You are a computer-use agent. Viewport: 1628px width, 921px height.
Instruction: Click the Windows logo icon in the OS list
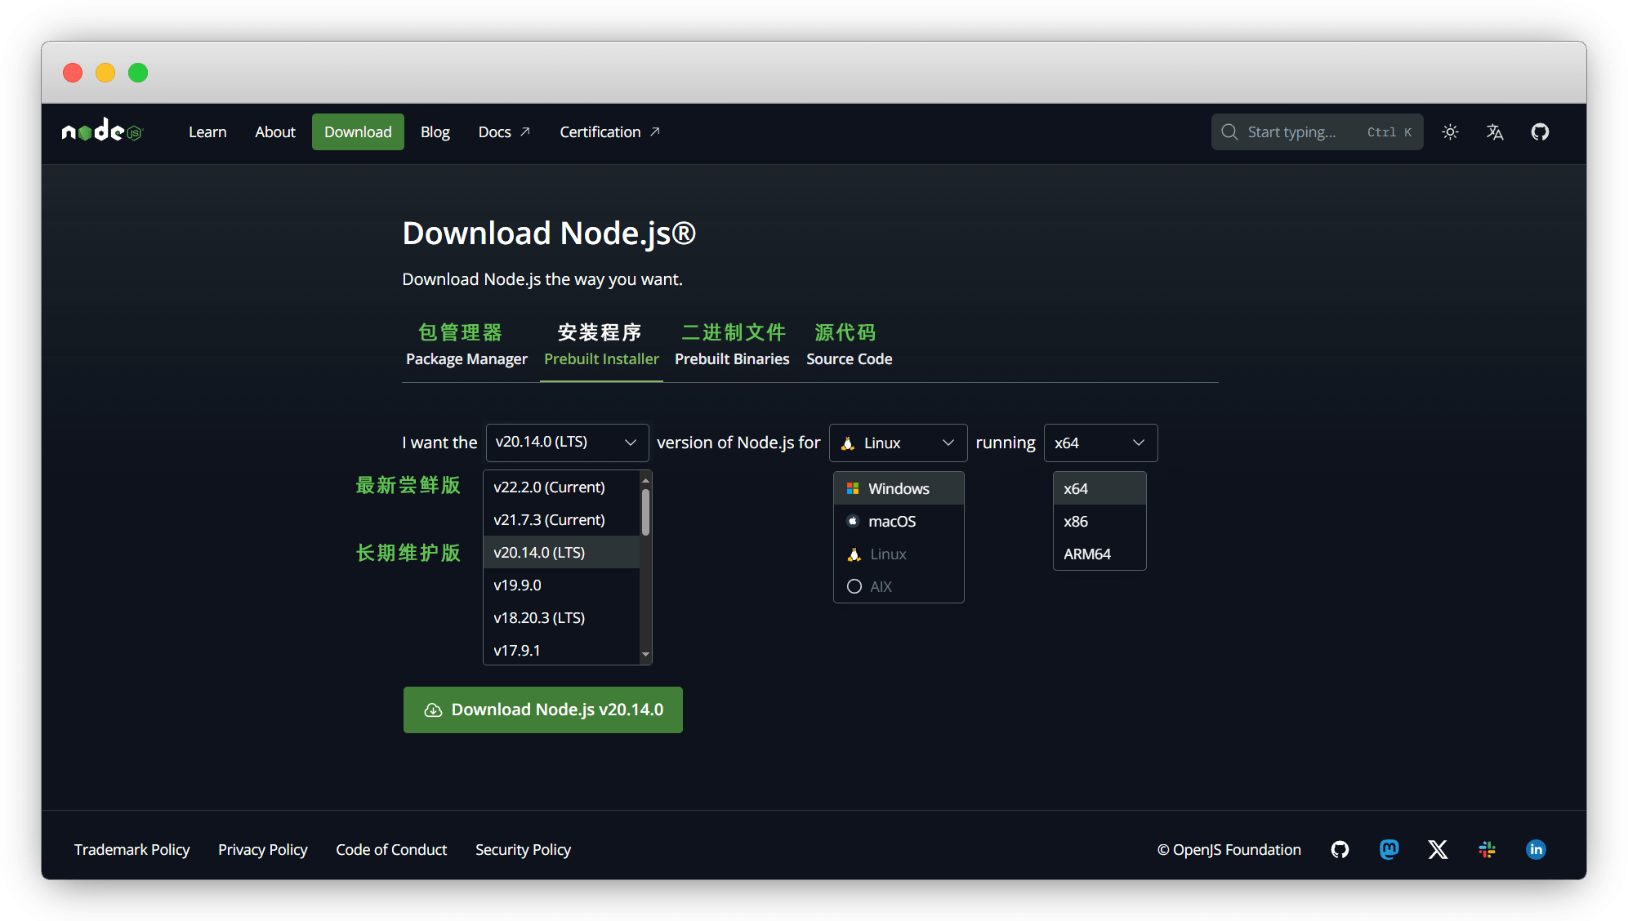pyautogui.click(x=853, y=488)
